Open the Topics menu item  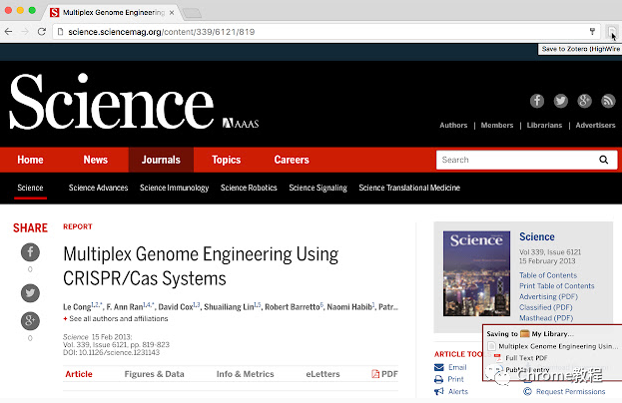(226, 160)
